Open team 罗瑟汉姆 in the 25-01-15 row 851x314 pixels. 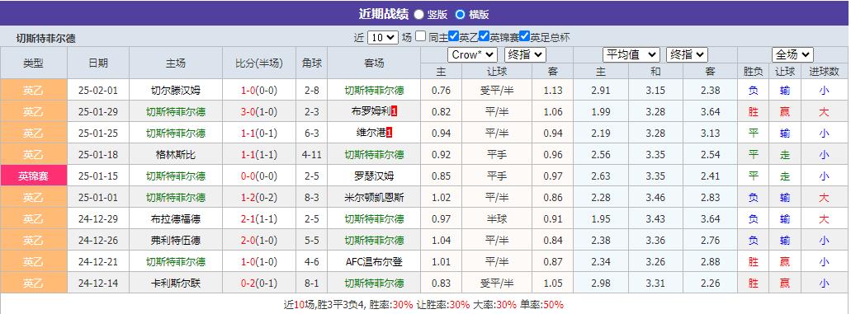[374, 176]
